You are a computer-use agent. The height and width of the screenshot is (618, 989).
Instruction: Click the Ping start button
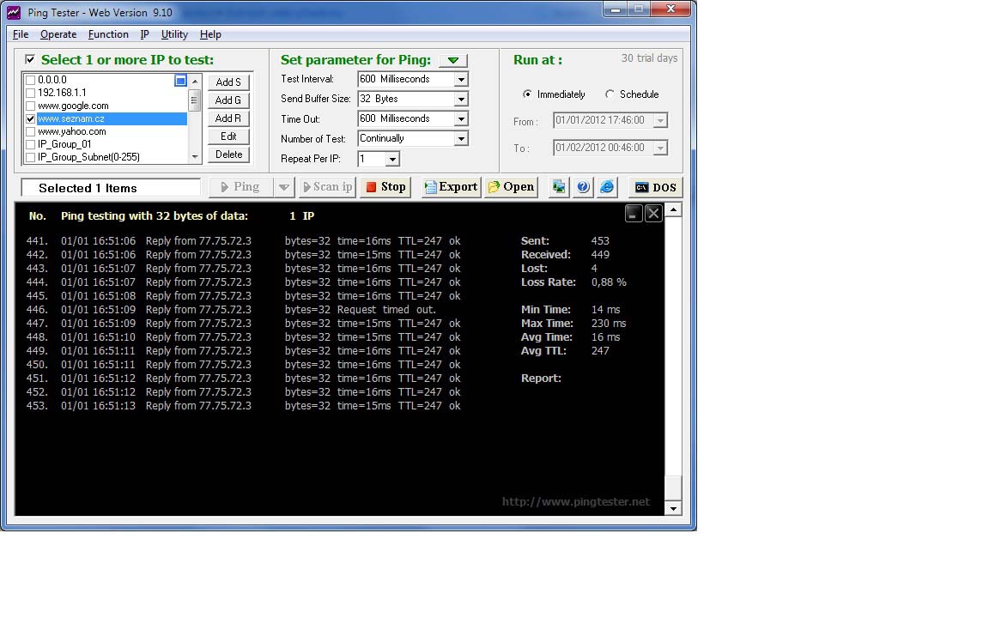pos(241,187)
